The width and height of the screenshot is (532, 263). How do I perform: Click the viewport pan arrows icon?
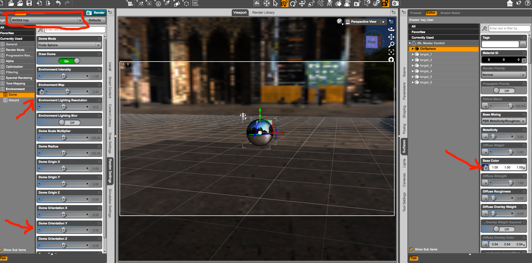(391, 37)
